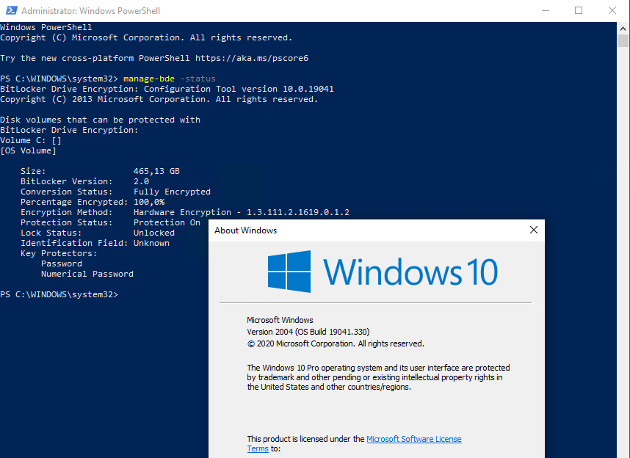
Task: Click the 'BitLocker Version: 2.0' line
Action: point(84,181)
